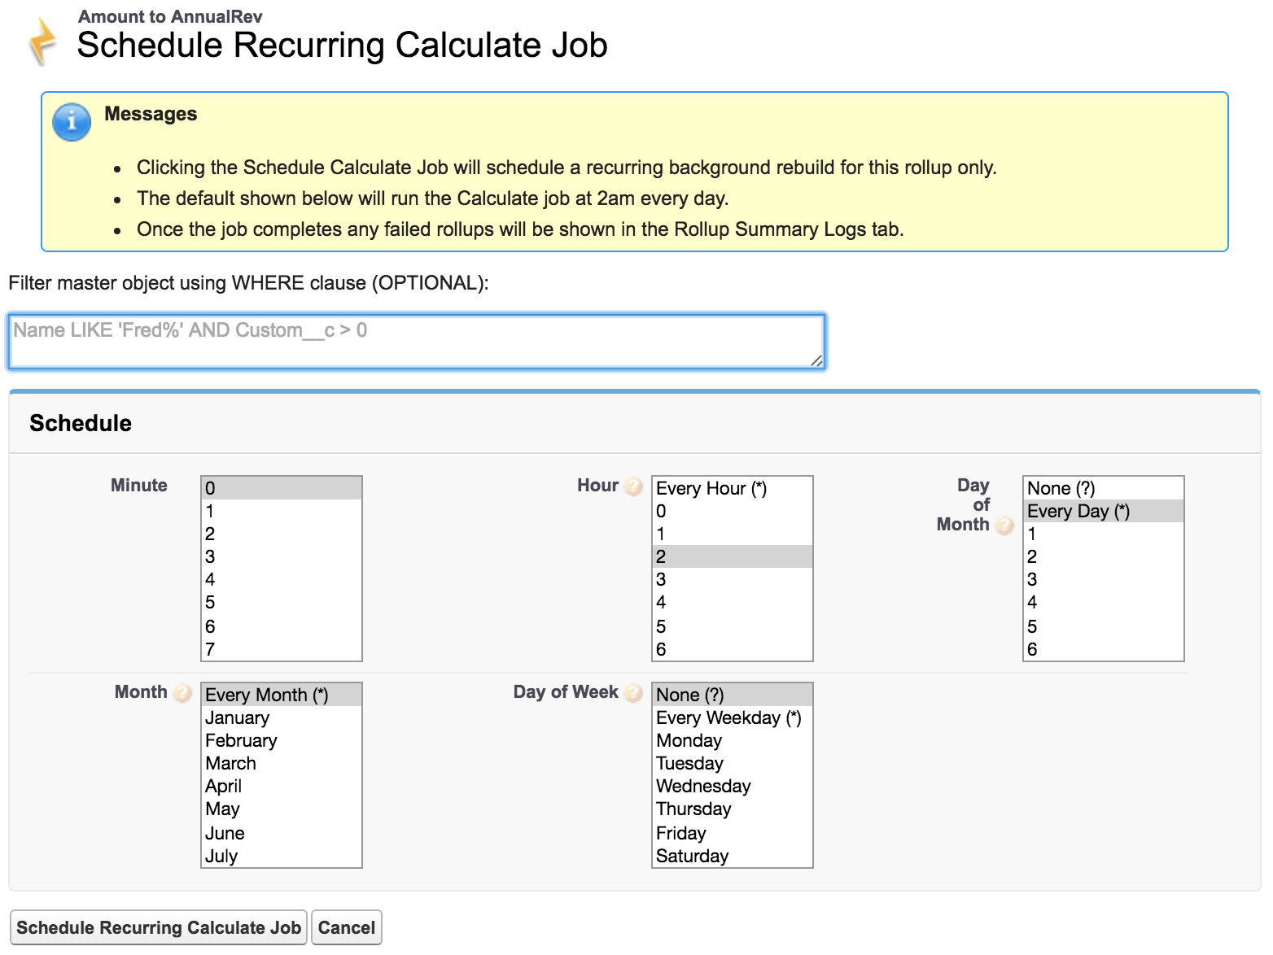The height and width of the screenshot is (955, 1273).
Task: Select minute 5 in the Minute list
Action: click(x=281, y=603)
